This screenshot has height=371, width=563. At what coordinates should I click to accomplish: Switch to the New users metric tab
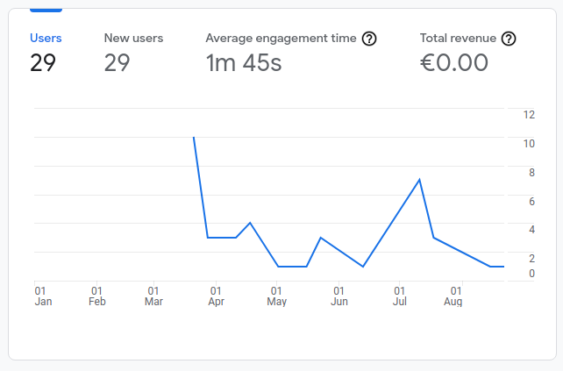pyautogui.click(x=133, y=39)
